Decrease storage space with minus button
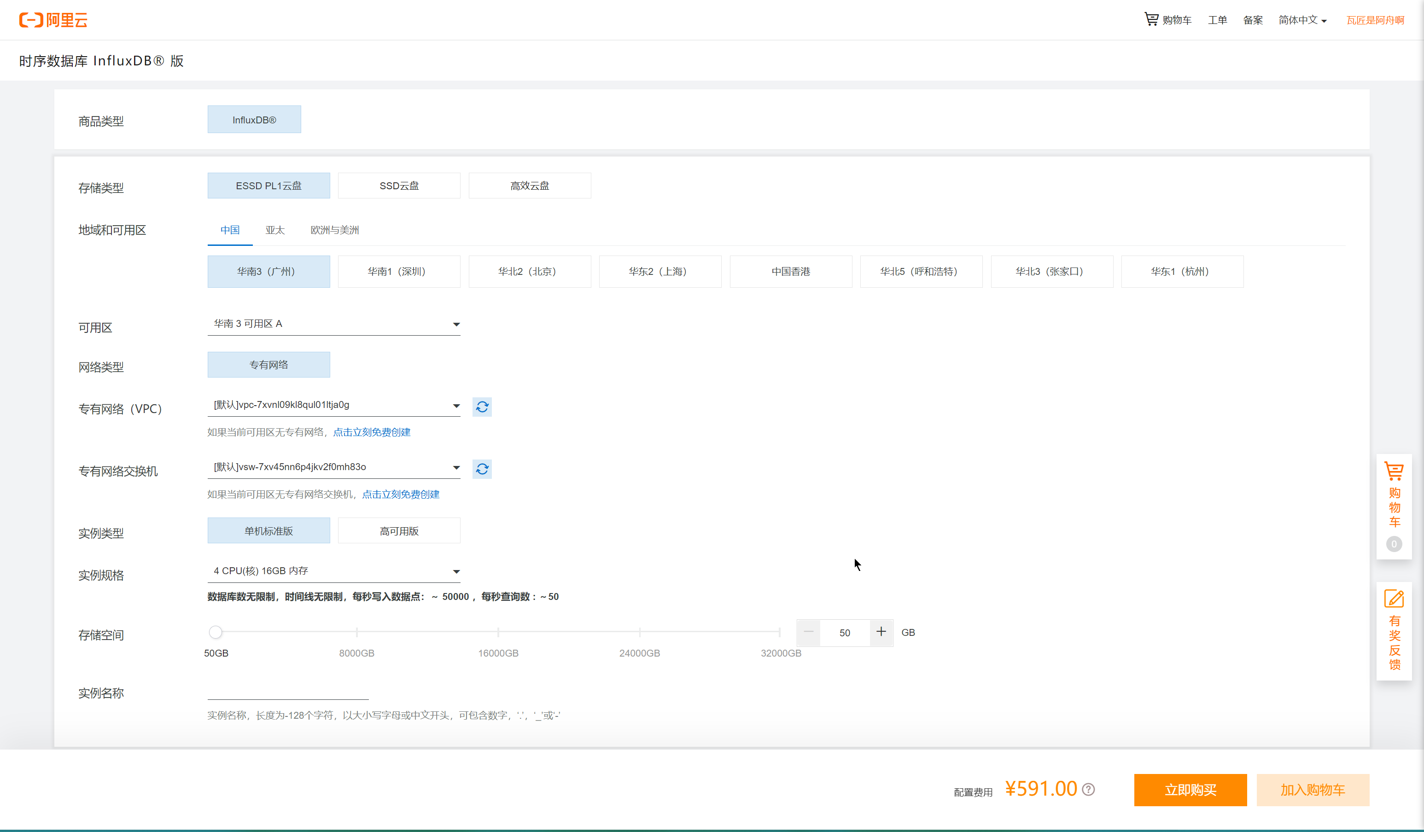 (809, 632)
